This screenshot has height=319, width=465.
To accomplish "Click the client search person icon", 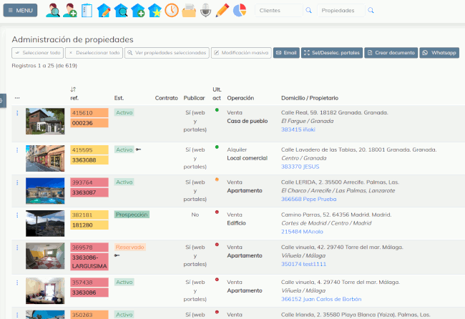I will pyautogui.click(x=53, y=11).
